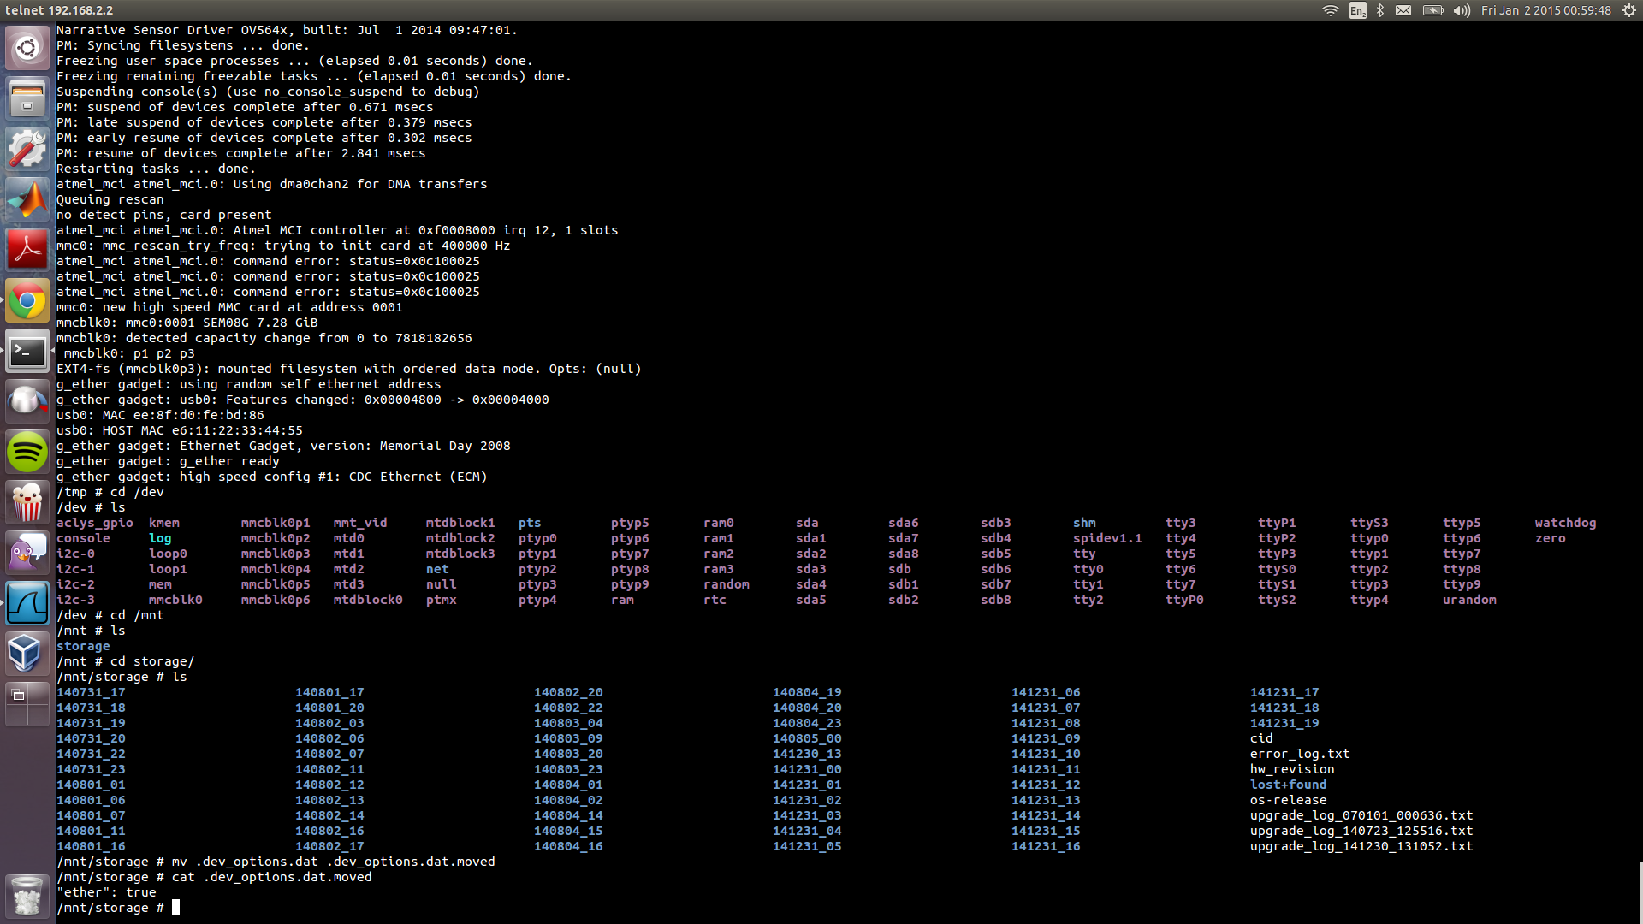Click the 'os-release' file name
This screenshot has width=1643, height=924.
[x=1288, y=800]
